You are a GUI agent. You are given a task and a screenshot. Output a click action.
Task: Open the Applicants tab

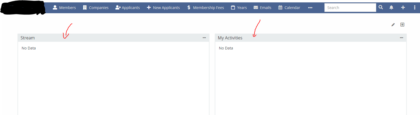[127, 8]
